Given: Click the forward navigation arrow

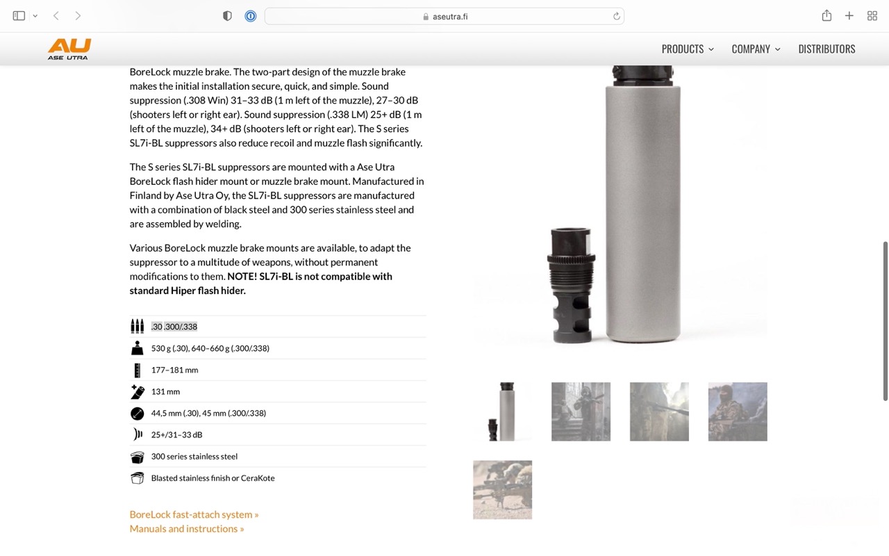Looking at the screenshot, I should [x=78, y=16].
